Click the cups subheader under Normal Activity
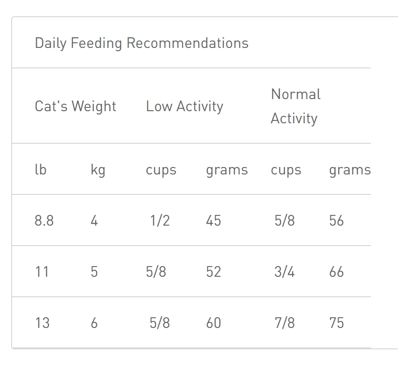The width and height of the screenshot is (398, 367). pos(286,170)
